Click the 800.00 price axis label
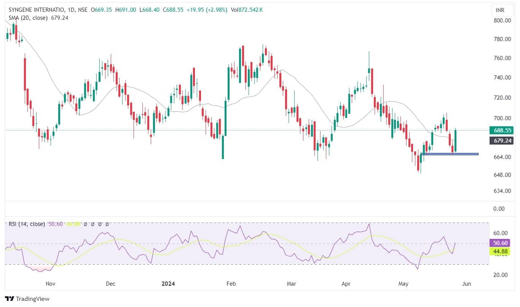This screenshot has width=520, height=307. 502,21
